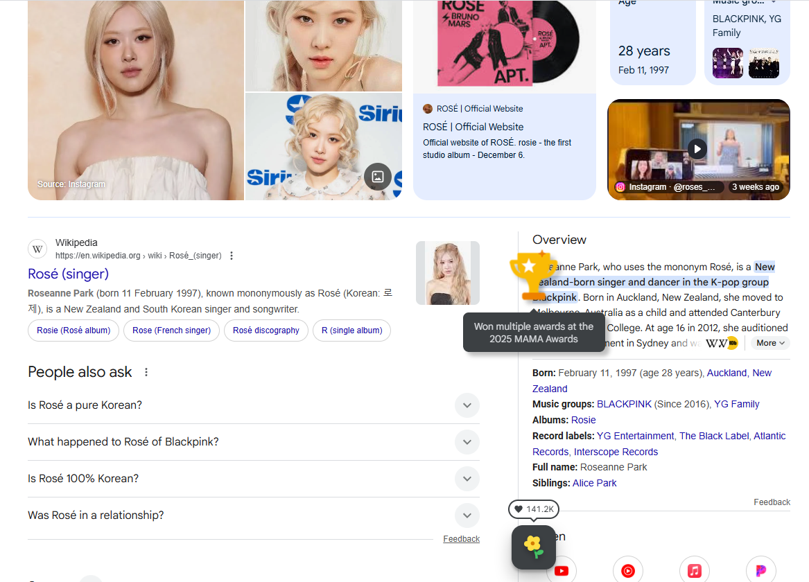Click the Instagram logo on video card
The image size is (809, 582).
click(x=620, y=187)
